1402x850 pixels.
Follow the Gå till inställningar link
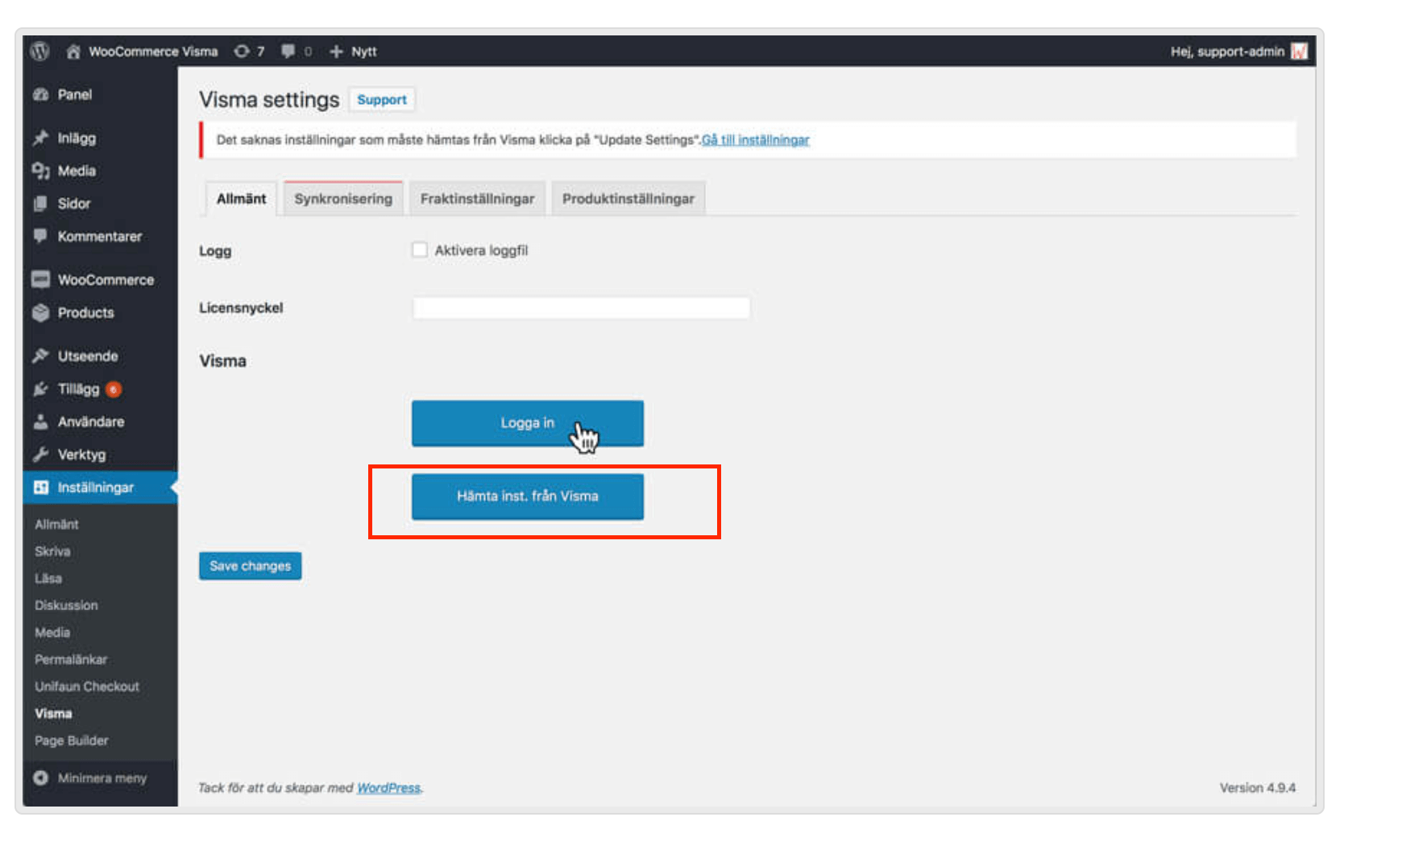click(755, 140)
